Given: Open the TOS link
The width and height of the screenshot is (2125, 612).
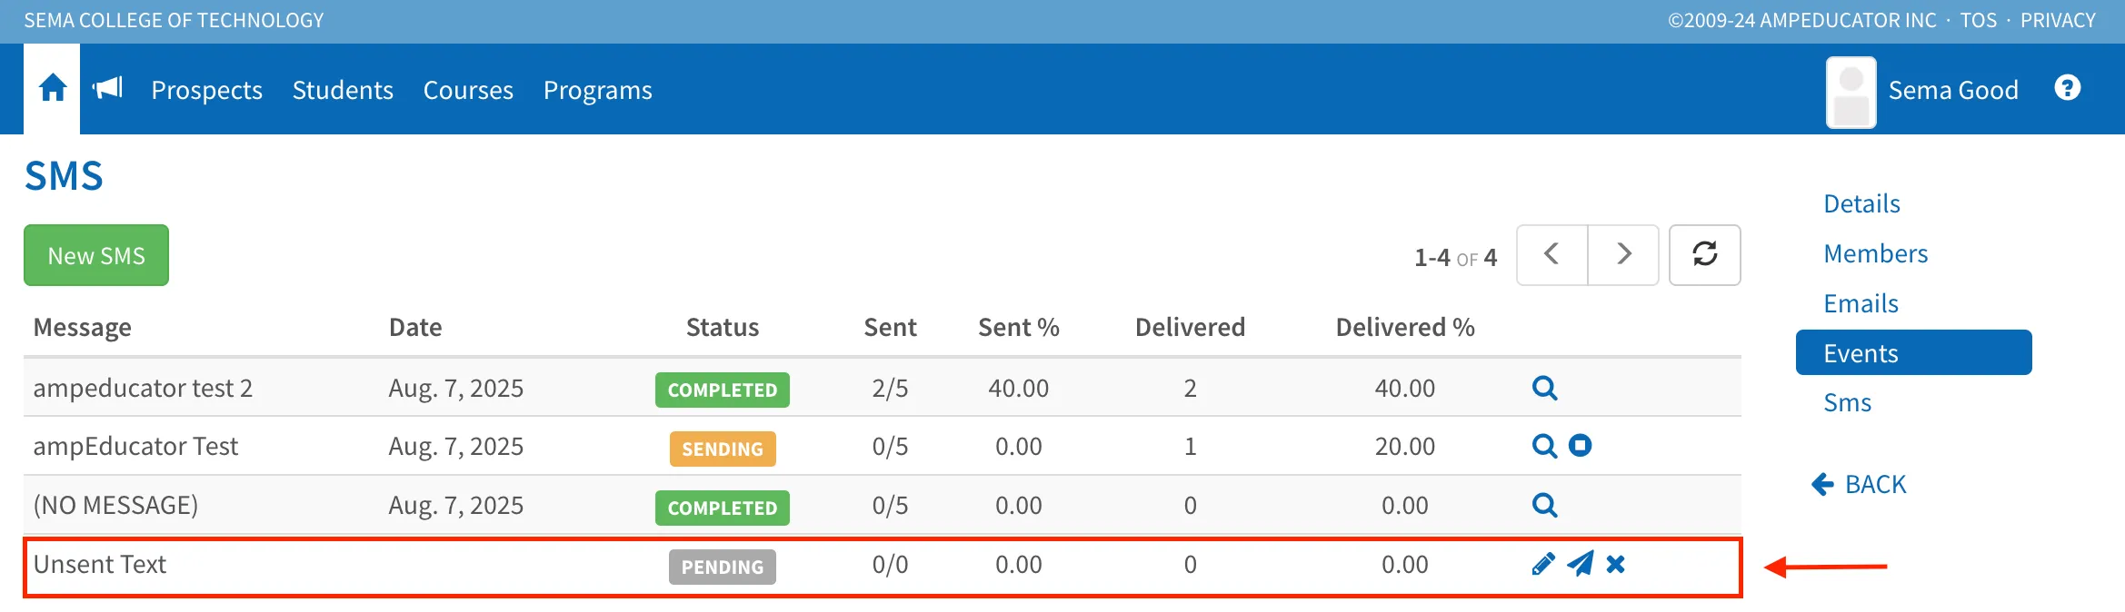Looking at the screenshot, I should [1979, 20].
